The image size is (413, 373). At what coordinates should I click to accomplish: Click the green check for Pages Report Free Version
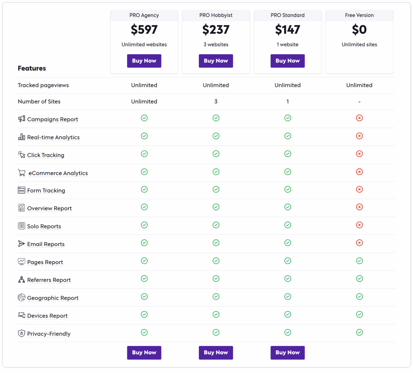coord(359,261)
